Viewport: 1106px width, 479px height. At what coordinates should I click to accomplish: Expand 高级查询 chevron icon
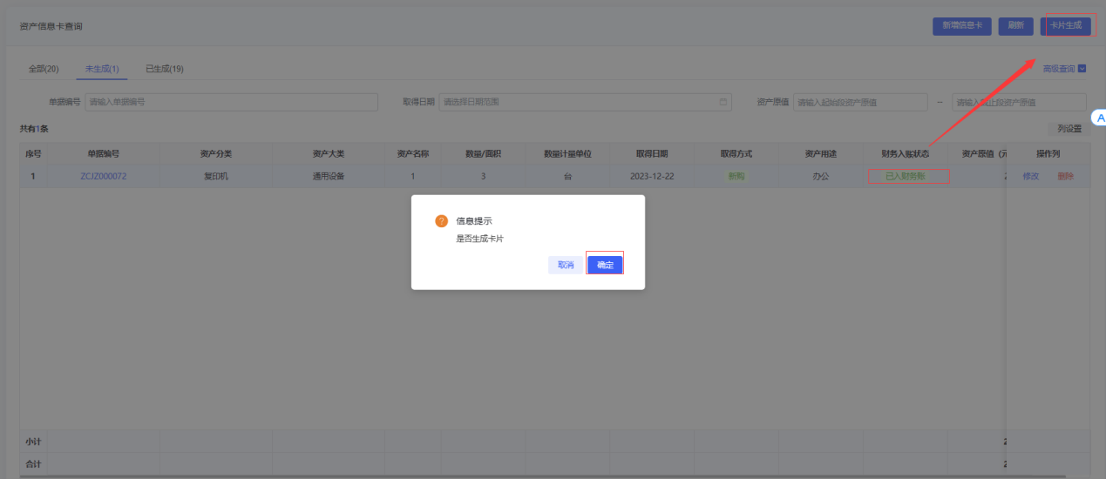coord(1082,68)
